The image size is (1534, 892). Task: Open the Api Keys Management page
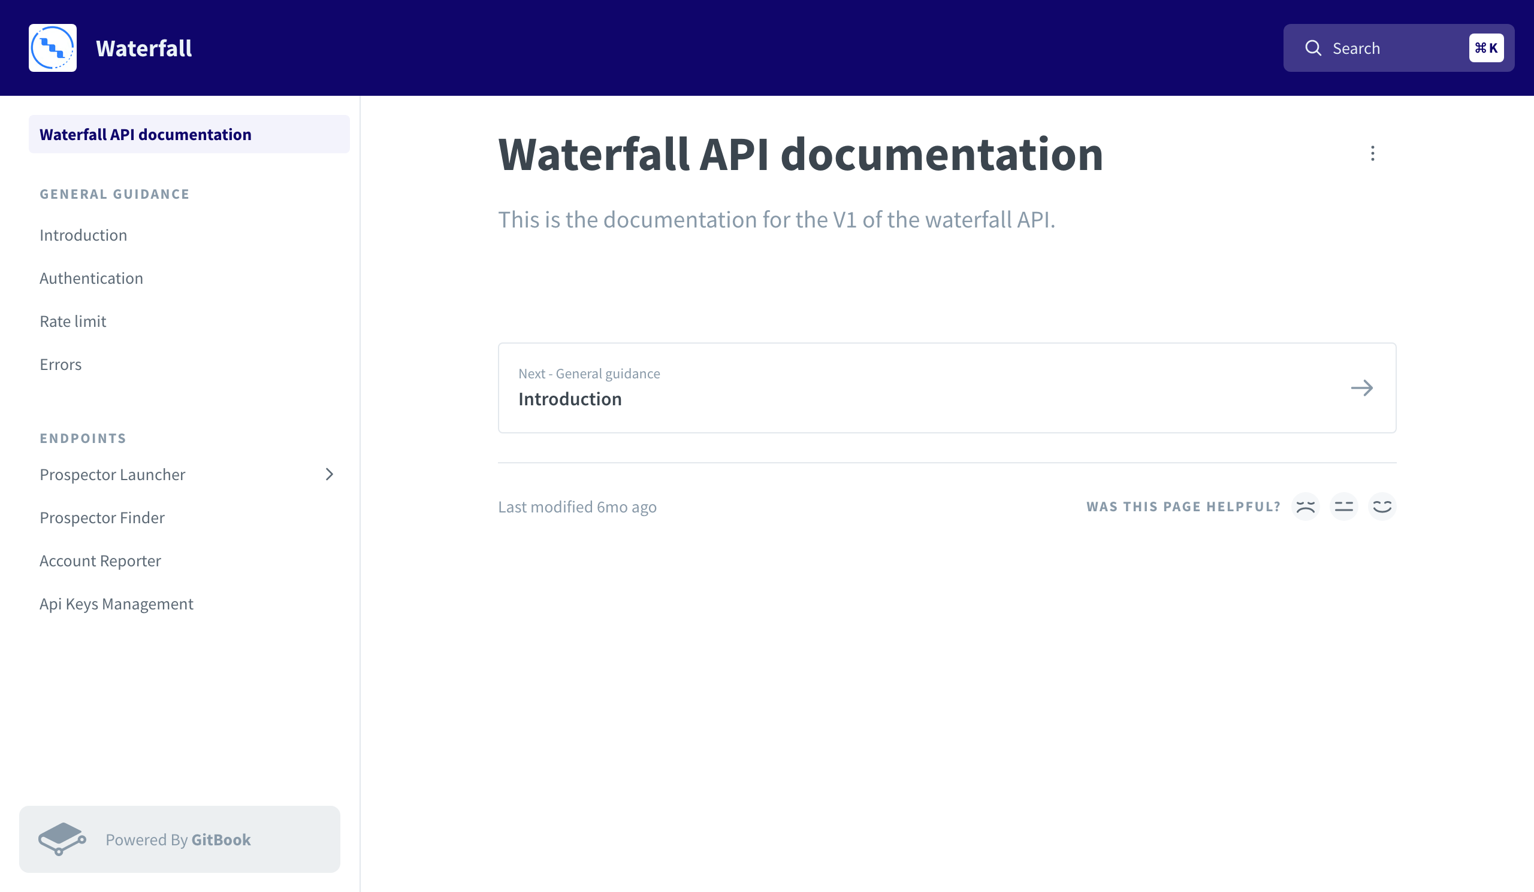(116, 605)
